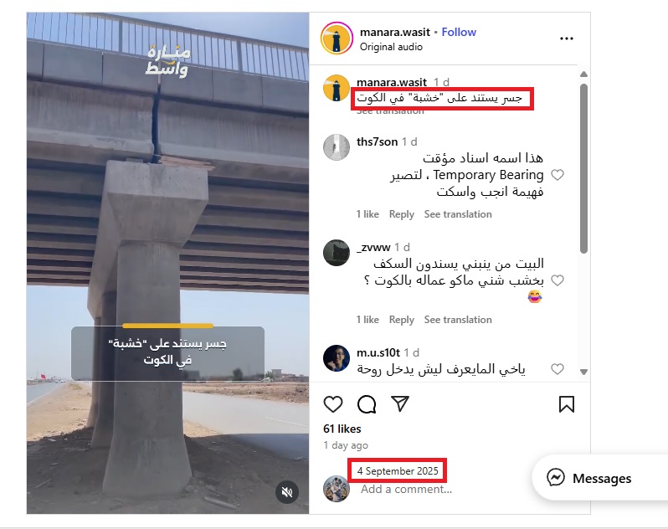This screenshot has width=668, height=529.
Task: View the 61 likes list
Action: coord(342,429)
